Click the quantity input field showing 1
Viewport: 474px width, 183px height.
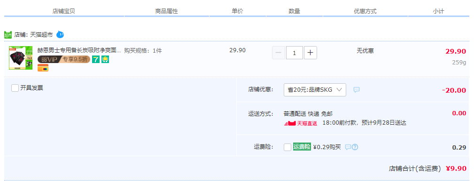point(295,53)
